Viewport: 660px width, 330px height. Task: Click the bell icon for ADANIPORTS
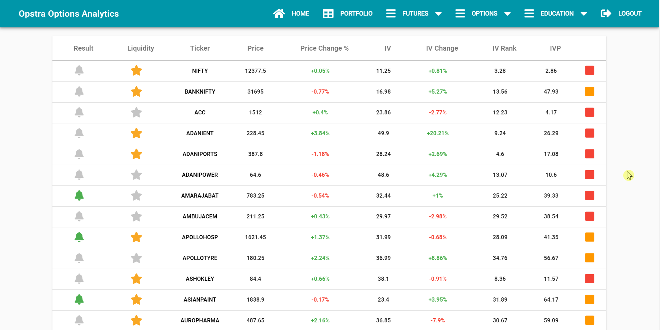(x=79, y=154)
